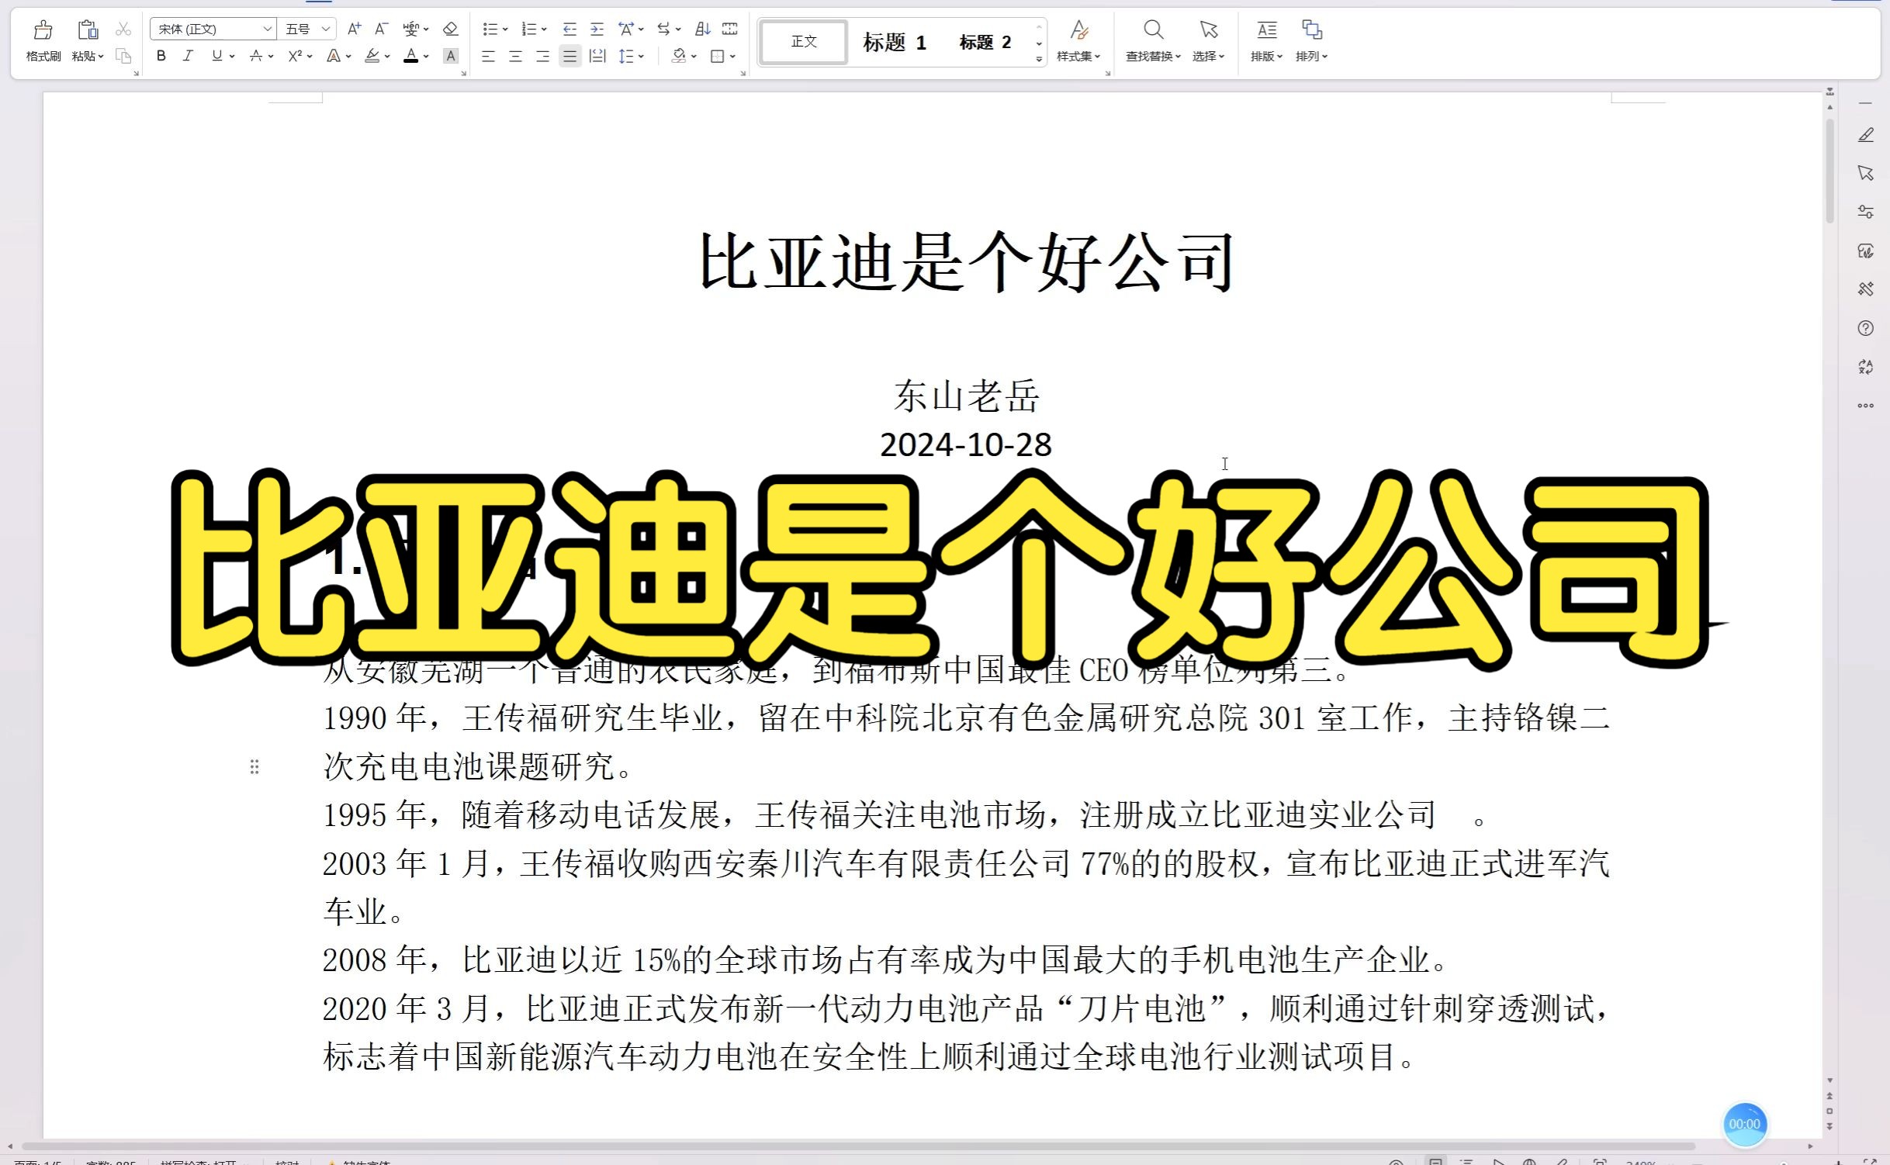
Task: Expand the styles gallery with bottom arrow
Action: click(1039, 60)
